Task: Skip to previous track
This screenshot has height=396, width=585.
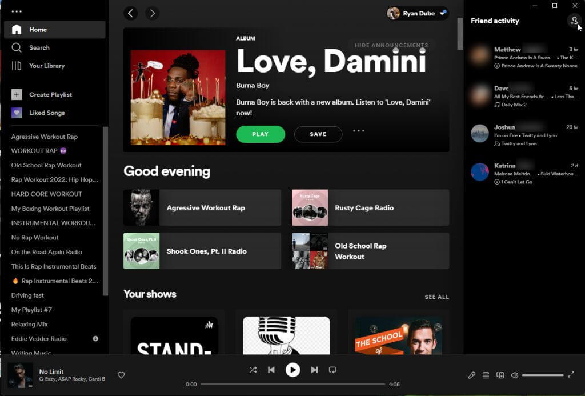Action: tap(271, 370)
